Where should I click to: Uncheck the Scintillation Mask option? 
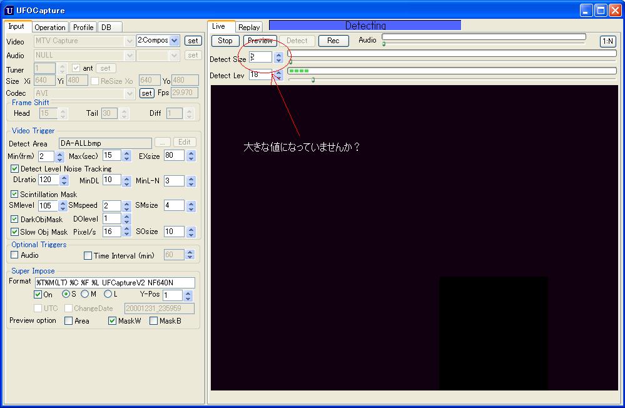coord(15,194)
